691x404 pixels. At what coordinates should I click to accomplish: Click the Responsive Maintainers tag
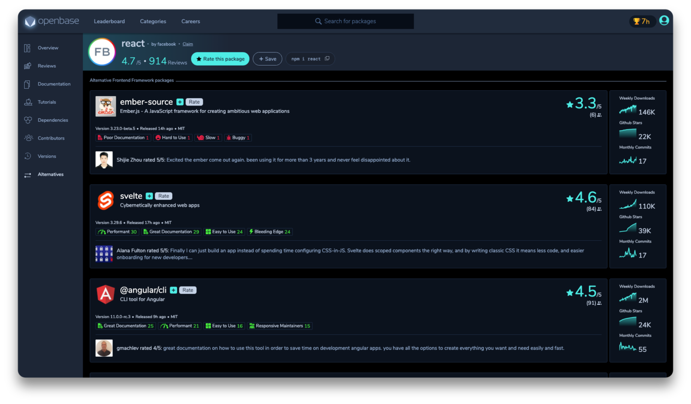[280, 326]
